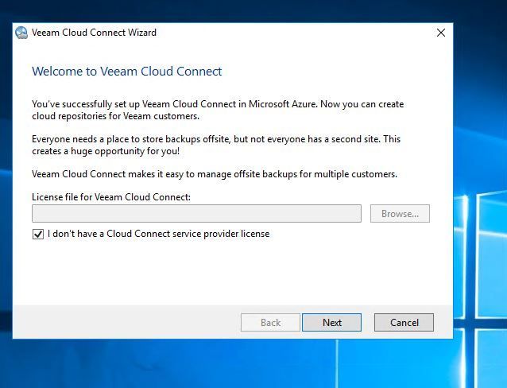Click the "License file for Veeam Cloud Connect:" label
The width and height of the screenshot is (507, 388).
click(111, 197)
